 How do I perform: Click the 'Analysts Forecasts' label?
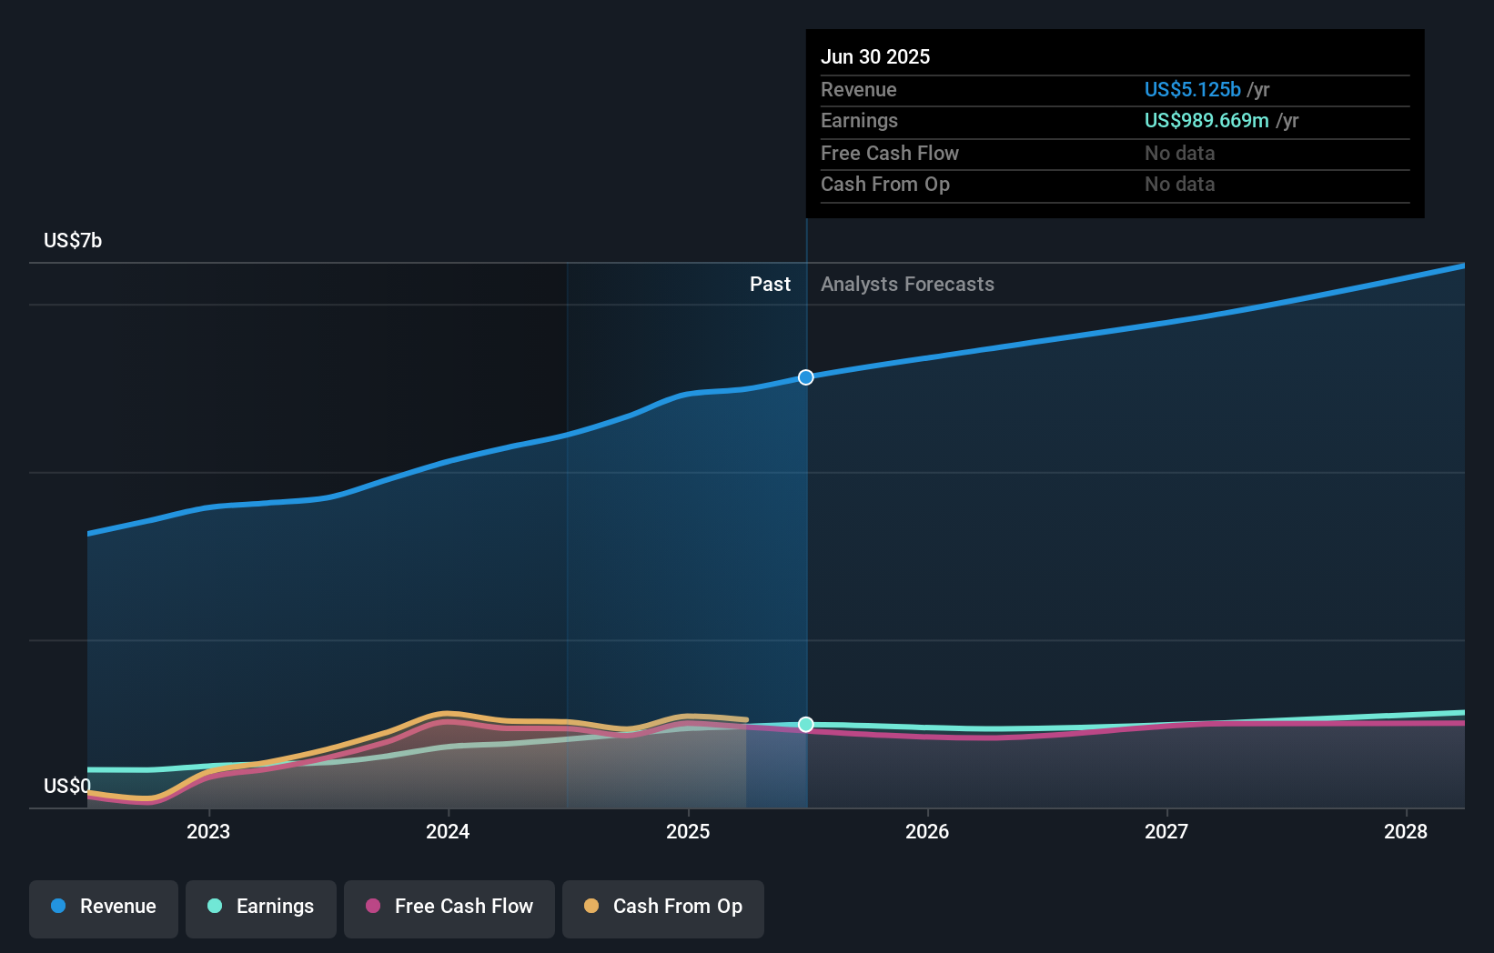click(907, 284)
